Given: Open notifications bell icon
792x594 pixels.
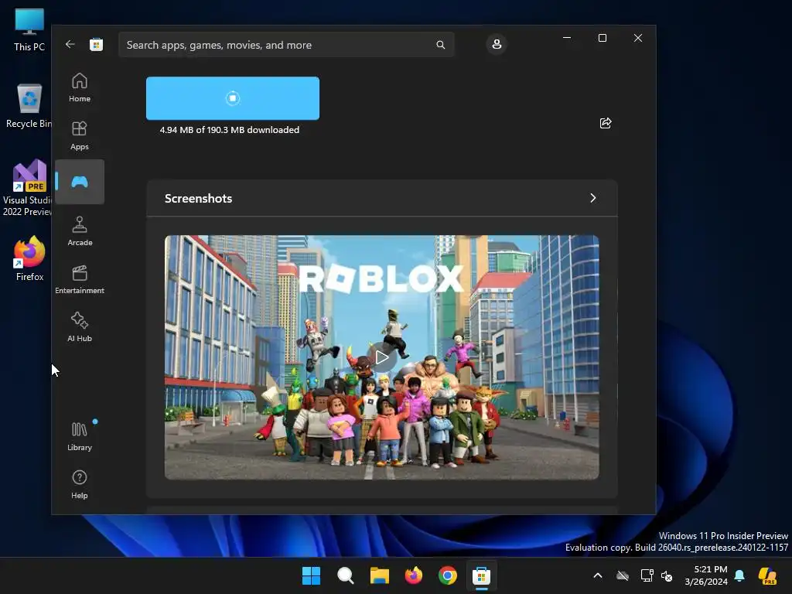Looking at the screenshot, I should [739, 575].
